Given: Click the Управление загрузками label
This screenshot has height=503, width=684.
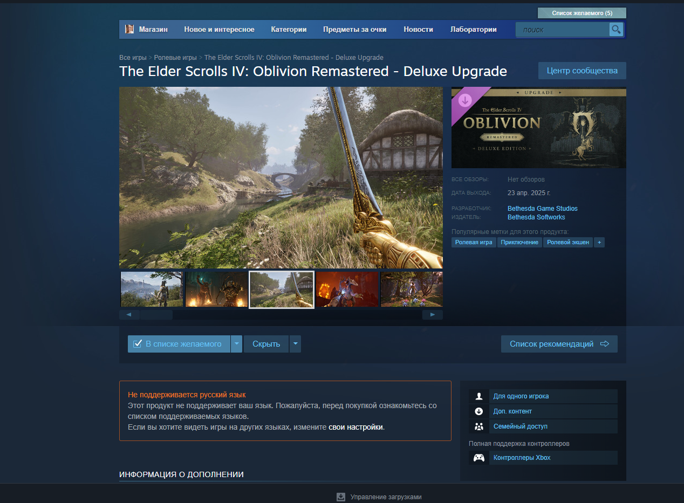Looking at the screenshot, I should pos(386,497).
